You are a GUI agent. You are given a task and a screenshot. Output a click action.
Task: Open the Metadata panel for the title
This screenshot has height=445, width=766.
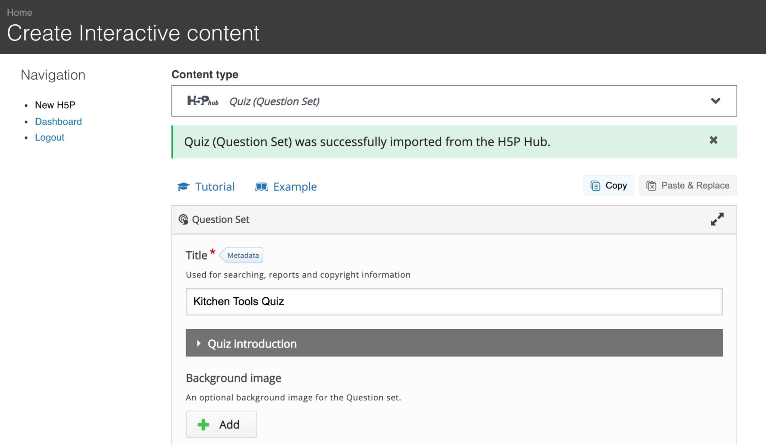pyautogui.click(x=242, y=255)
